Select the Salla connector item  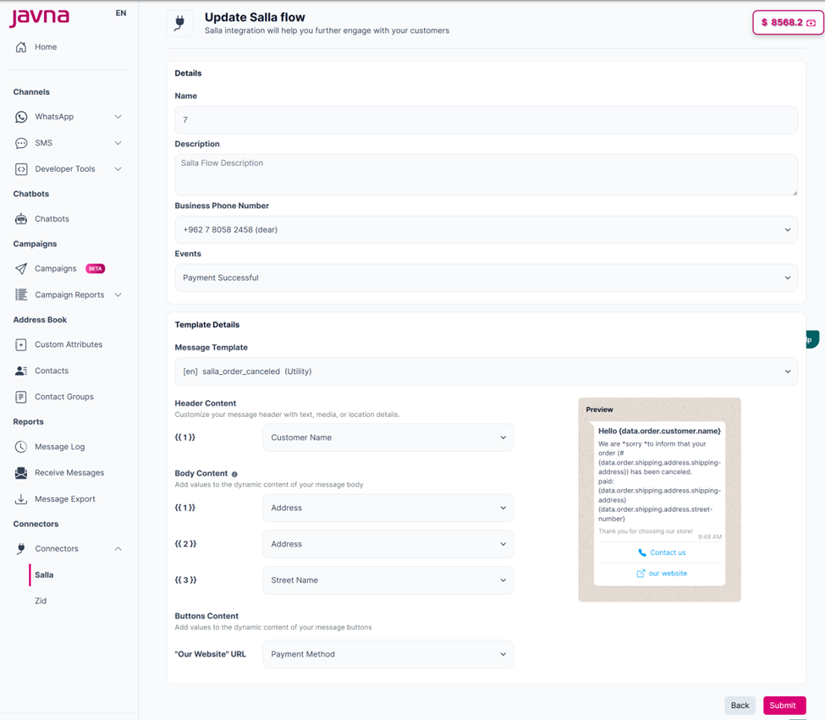(44, 574)
